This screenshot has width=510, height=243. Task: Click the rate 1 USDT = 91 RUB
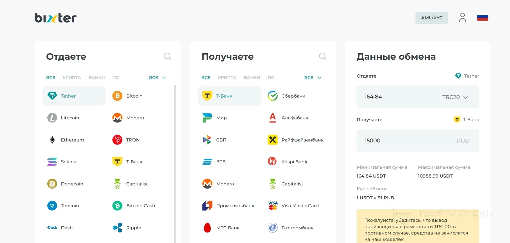(375, 198)
